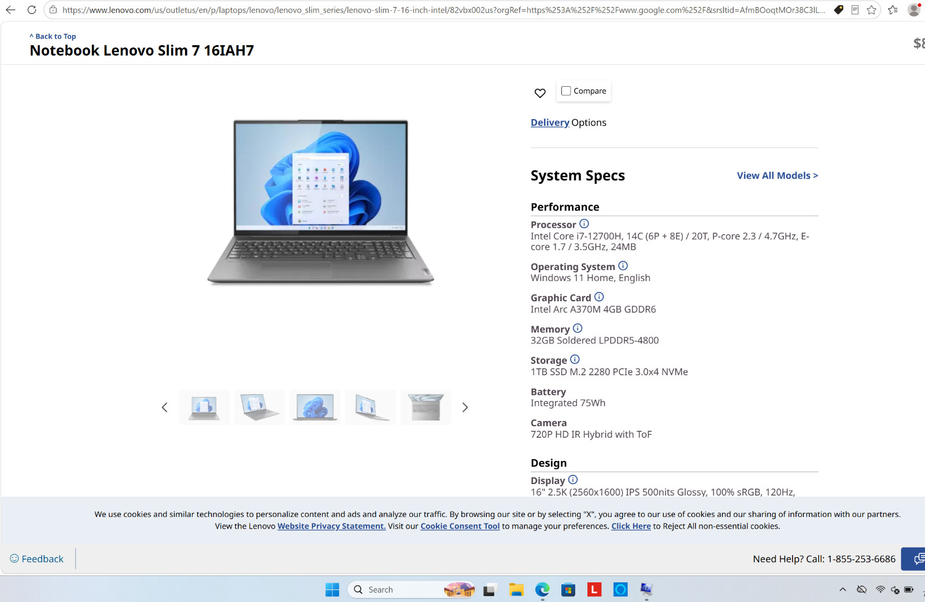Show Graphic Card info icon
Viewport: 925px width, 602px height.
599,297
